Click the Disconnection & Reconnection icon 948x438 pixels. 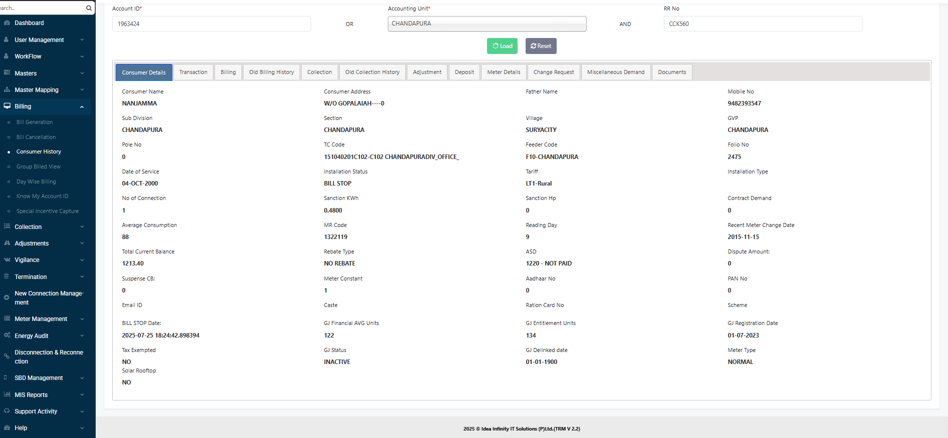click(x=7, y=356)
